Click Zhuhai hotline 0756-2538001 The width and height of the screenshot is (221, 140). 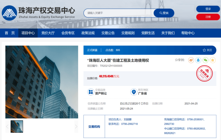(195, 119)
